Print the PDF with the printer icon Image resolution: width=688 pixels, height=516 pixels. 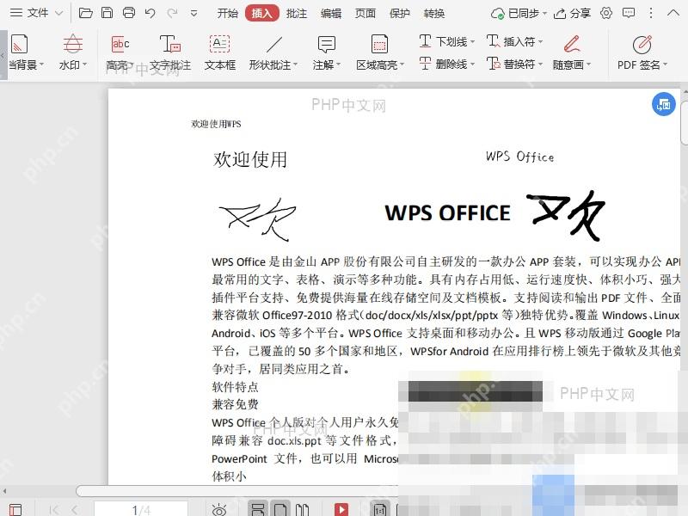pos(128,13)
